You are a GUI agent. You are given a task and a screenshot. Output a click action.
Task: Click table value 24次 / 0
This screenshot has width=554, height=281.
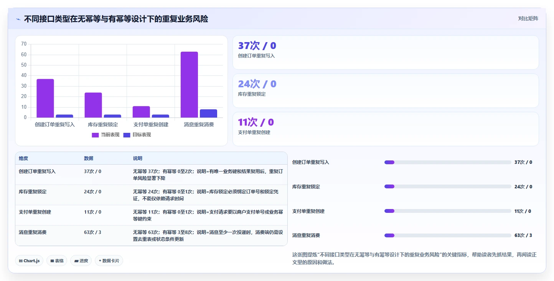pos(92,192)
